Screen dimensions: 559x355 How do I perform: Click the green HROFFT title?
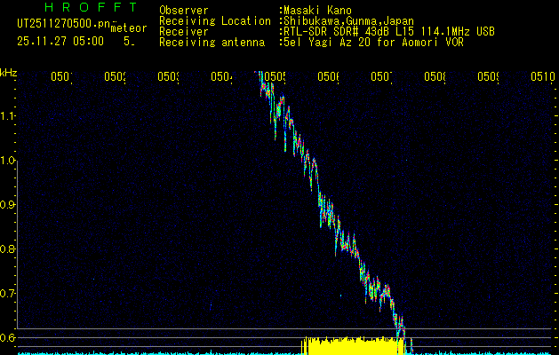76,8
